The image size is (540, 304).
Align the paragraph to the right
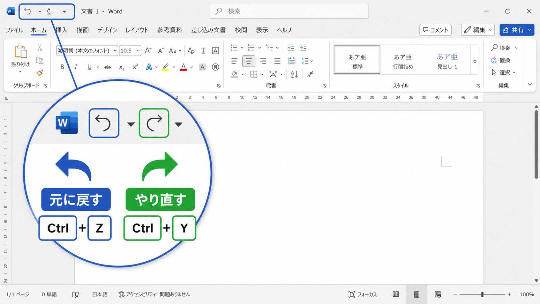[263, 61]
